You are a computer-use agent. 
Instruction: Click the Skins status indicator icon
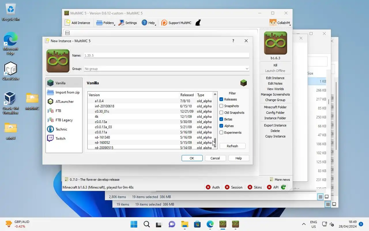(250, 187)
